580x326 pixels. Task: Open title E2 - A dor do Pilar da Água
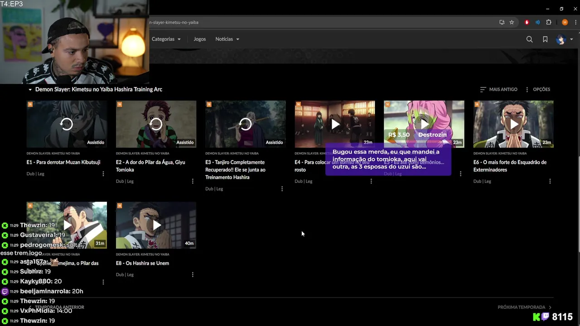pos(150,166)
